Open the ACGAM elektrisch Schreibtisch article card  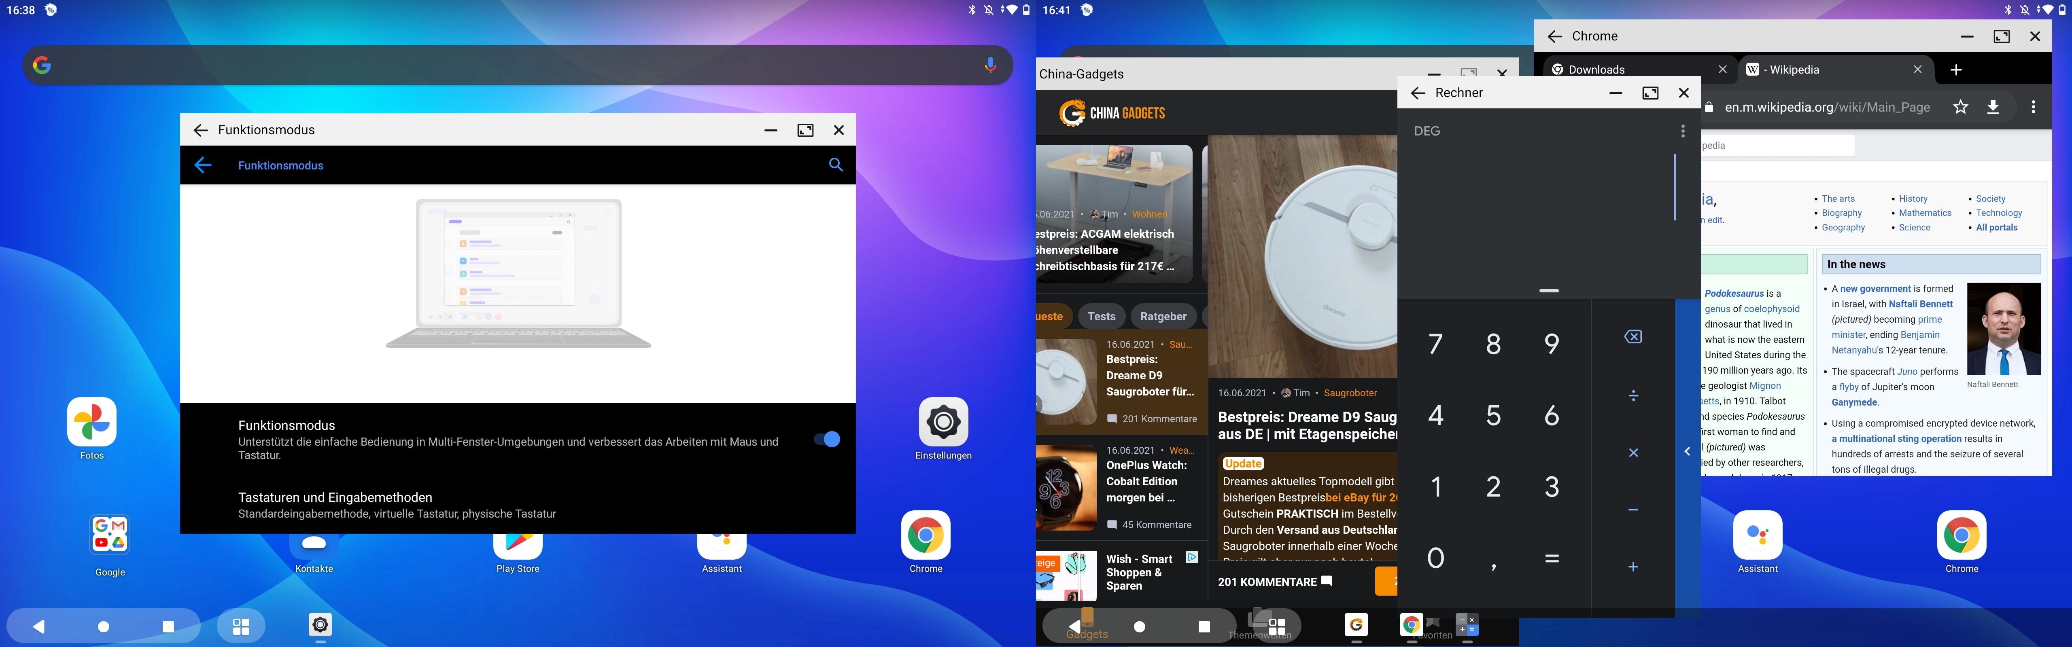point(1114,213)
